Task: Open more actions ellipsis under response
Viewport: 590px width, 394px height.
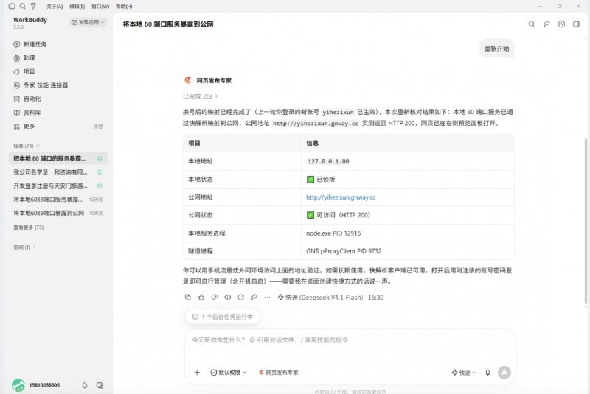Action: pyautogui.click(x=267, y=297)
